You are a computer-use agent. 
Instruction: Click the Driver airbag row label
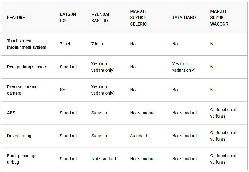pos(19,136)
